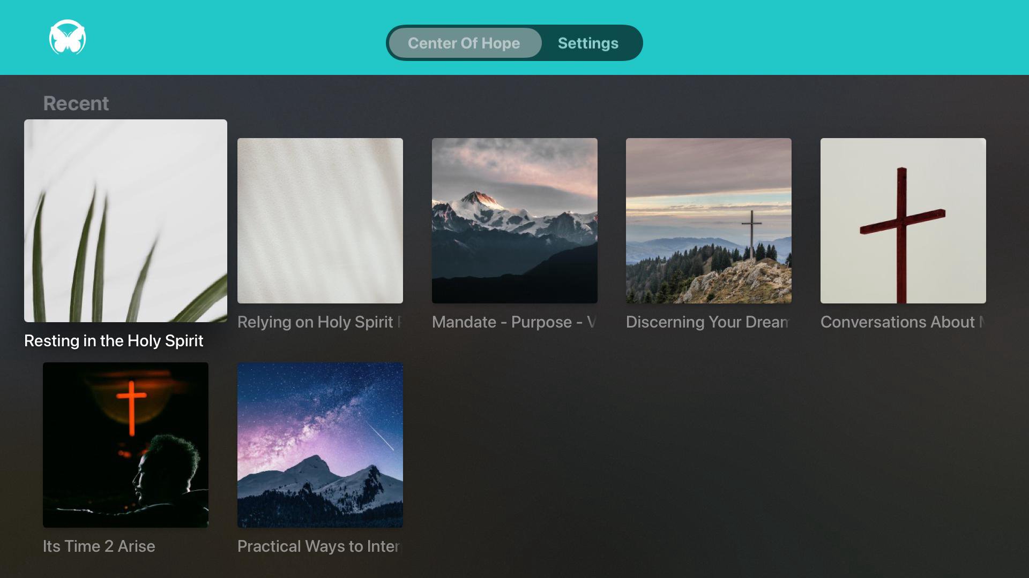The height and width of the screenshot is (578, 1029).
Task: Switch to the Settings tab
Action: click(x=588, y=43)
